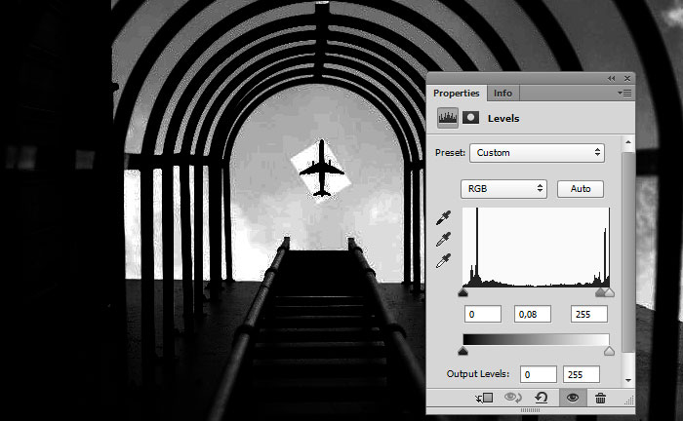Click the output levels white slider

610,351
